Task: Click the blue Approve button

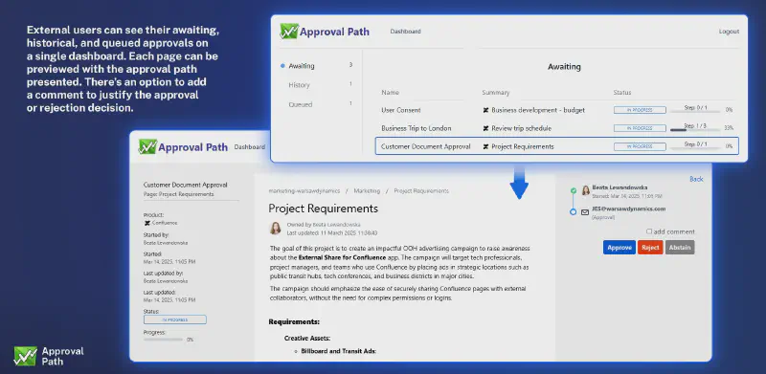Action: tap(620, 248)
